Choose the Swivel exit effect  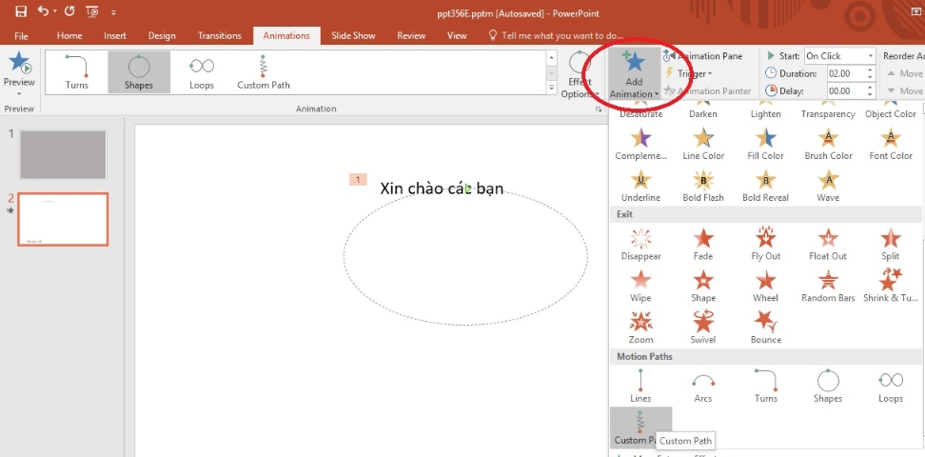703,328
